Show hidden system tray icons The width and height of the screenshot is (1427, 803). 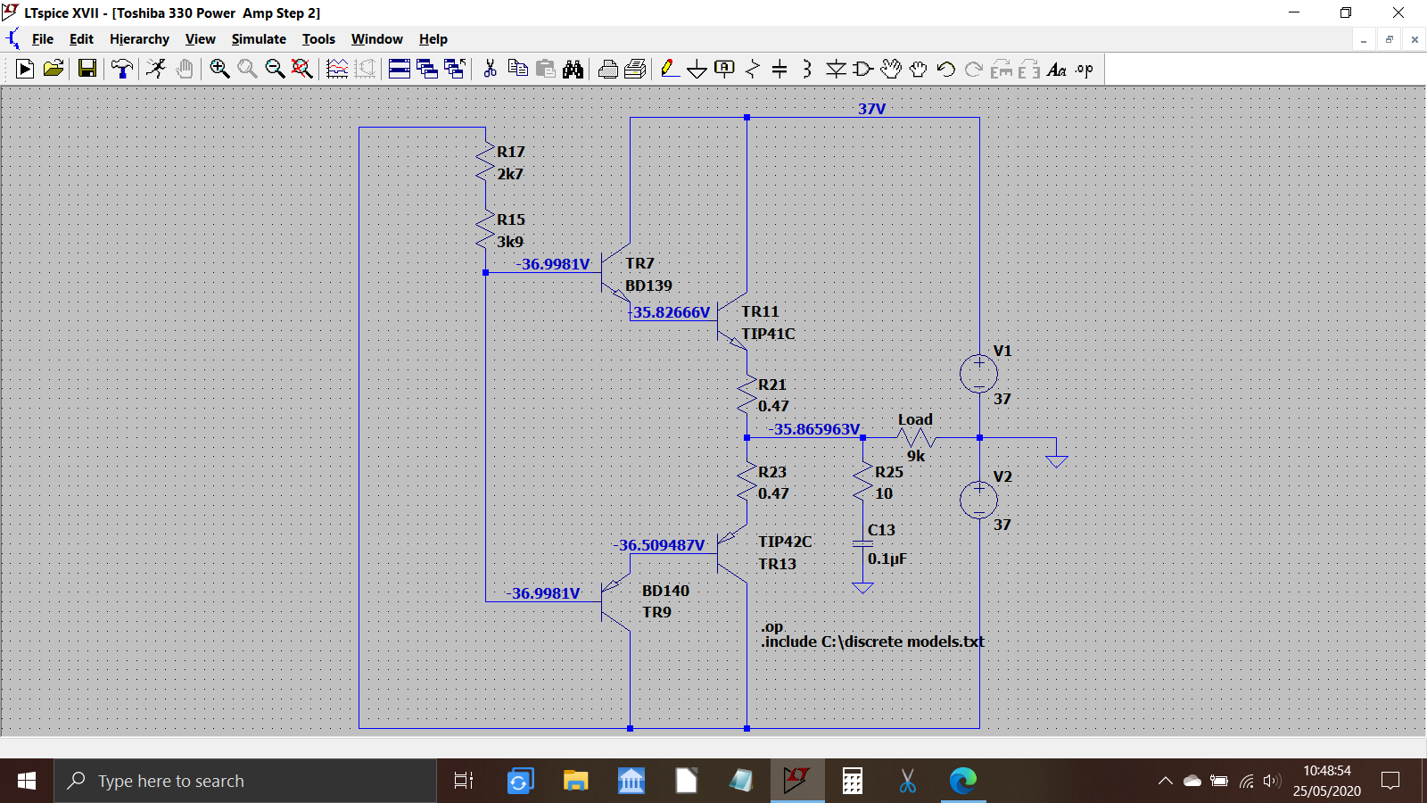click(1166, 781)
